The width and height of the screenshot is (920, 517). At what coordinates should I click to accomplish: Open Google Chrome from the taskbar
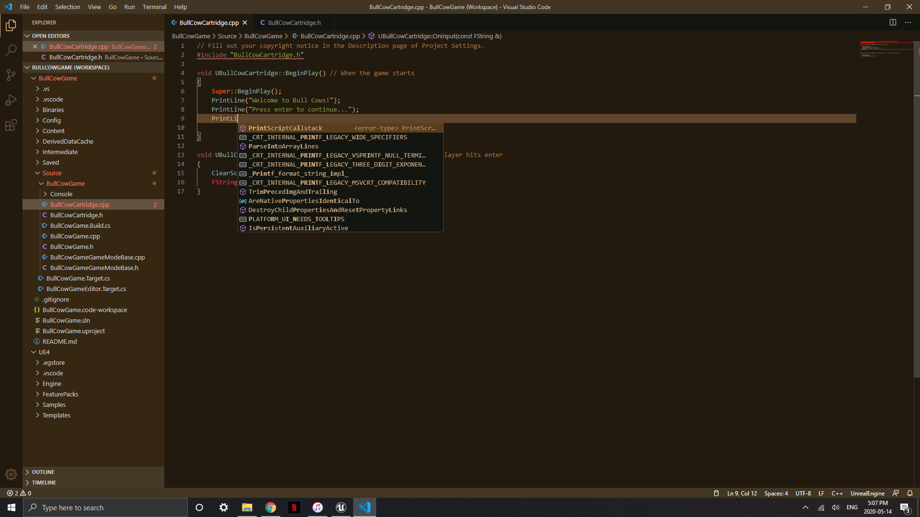click(x=270, y=507)
